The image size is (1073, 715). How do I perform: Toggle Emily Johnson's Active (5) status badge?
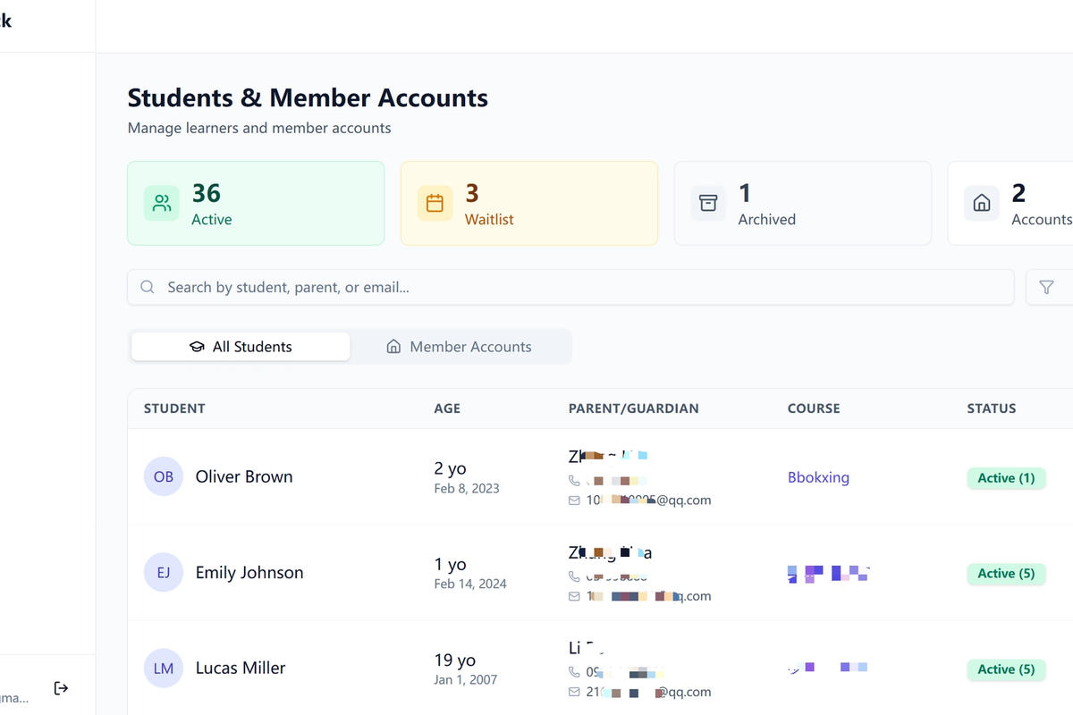click(1006, 574)
